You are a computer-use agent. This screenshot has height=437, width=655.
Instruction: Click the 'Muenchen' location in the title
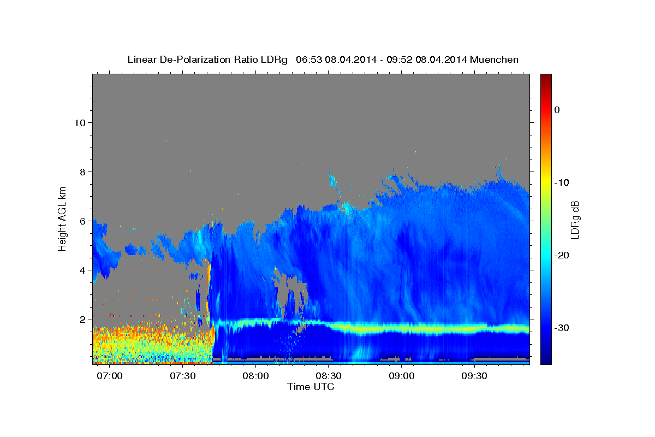point(496,60)
